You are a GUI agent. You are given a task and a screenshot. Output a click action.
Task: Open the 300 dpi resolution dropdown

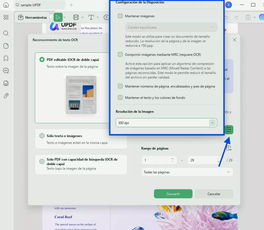tap(166, 123)
